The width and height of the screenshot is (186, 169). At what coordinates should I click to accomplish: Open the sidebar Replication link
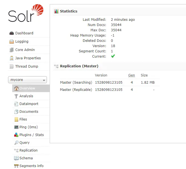pos(29,150)
